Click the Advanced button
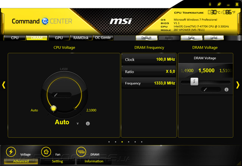This screenshot has height=166, width=242. coord(21,161)
